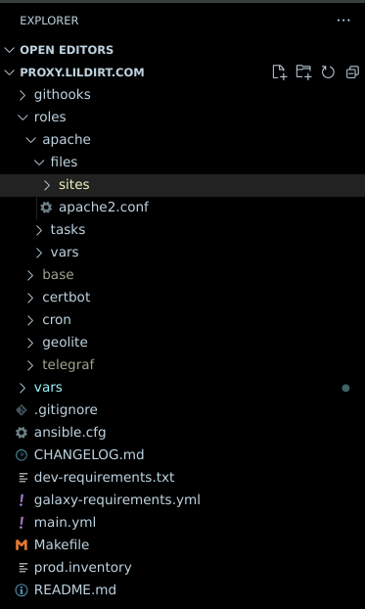This screenshot has height=609, width=365.
Task: Select the files folder label
Action: tap(64, 162)
